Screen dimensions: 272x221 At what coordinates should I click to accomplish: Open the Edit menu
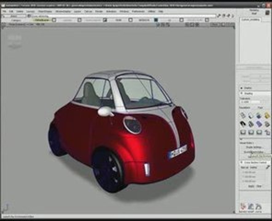pos(11,11)
